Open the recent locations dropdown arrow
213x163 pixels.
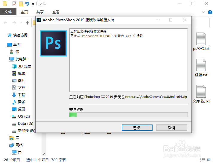[21, 23]
